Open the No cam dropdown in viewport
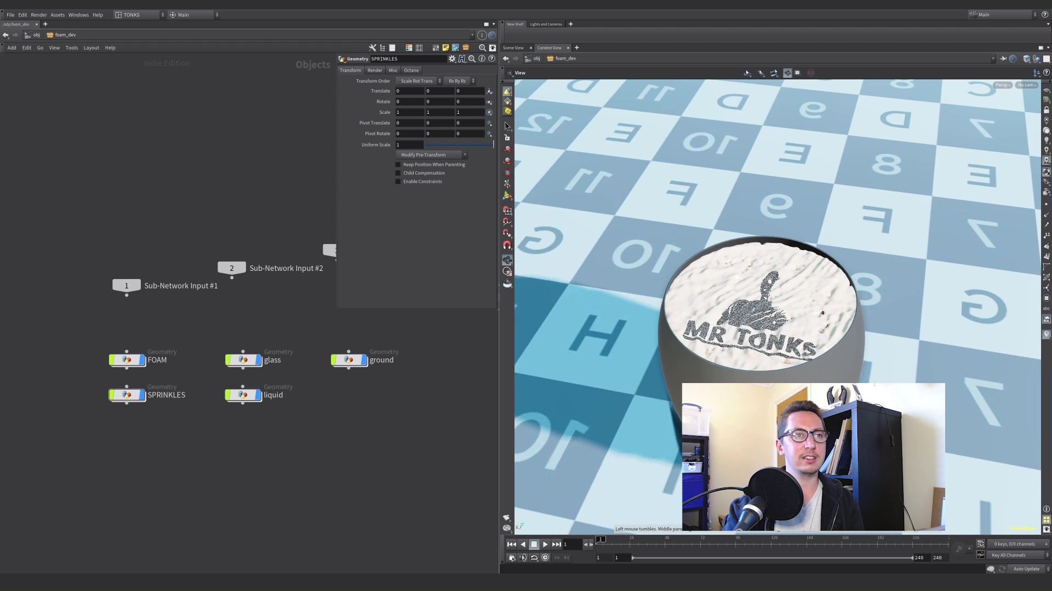The width and height of the screenshot is (1052, 591). 1026,85
